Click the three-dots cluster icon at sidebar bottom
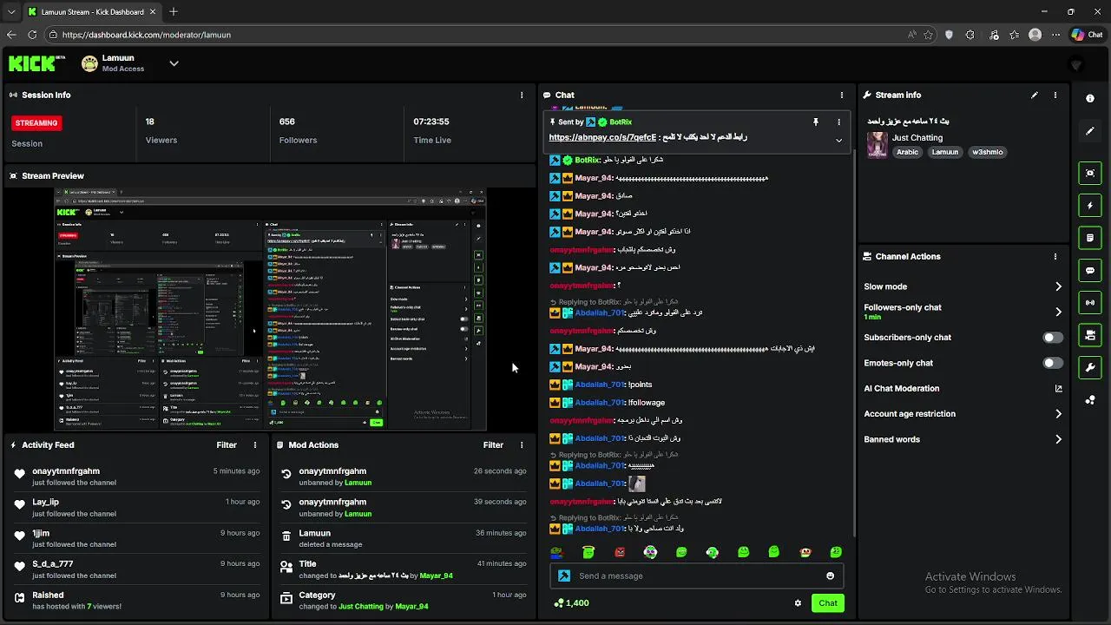1111x625 pixels. pyautogui.click(x=1090, y=399)
